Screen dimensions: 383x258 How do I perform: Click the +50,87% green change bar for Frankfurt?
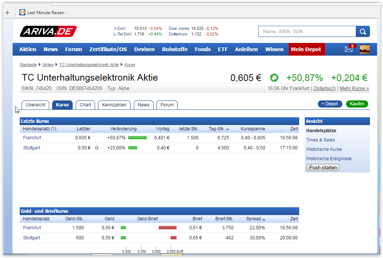click(137, 137)
